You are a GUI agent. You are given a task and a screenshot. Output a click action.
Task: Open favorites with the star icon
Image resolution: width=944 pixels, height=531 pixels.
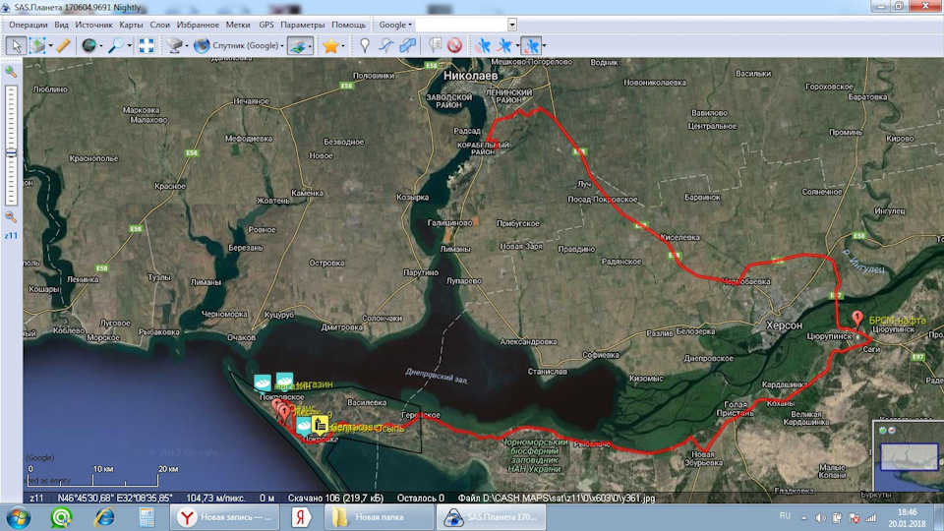click(330, 45)
